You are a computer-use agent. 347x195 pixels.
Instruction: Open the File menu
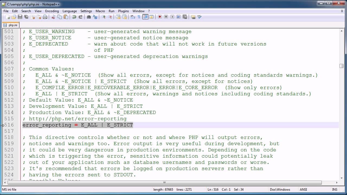6,11
